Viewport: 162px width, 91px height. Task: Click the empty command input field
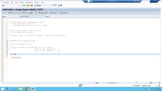(x=12, y=6)
